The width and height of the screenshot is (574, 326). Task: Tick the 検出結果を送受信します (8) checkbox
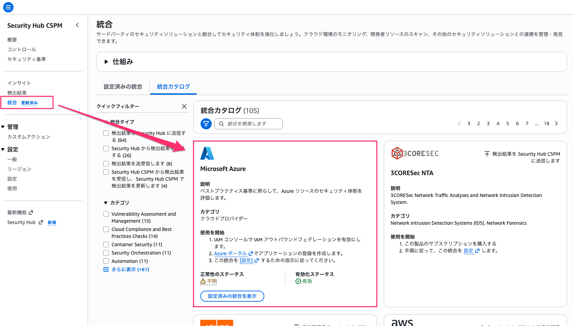point(106,164)
